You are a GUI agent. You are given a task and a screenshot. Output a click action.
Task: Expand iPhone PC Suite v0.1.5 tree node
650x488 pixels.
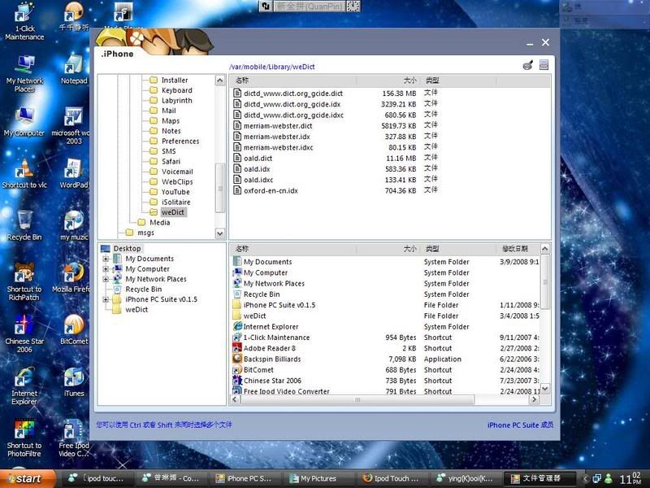[106, 299]
